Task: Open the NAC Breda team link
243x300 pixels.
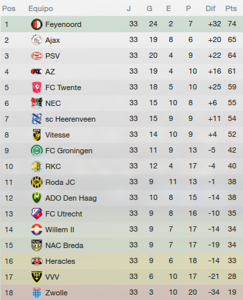Action: click(64, 245)
